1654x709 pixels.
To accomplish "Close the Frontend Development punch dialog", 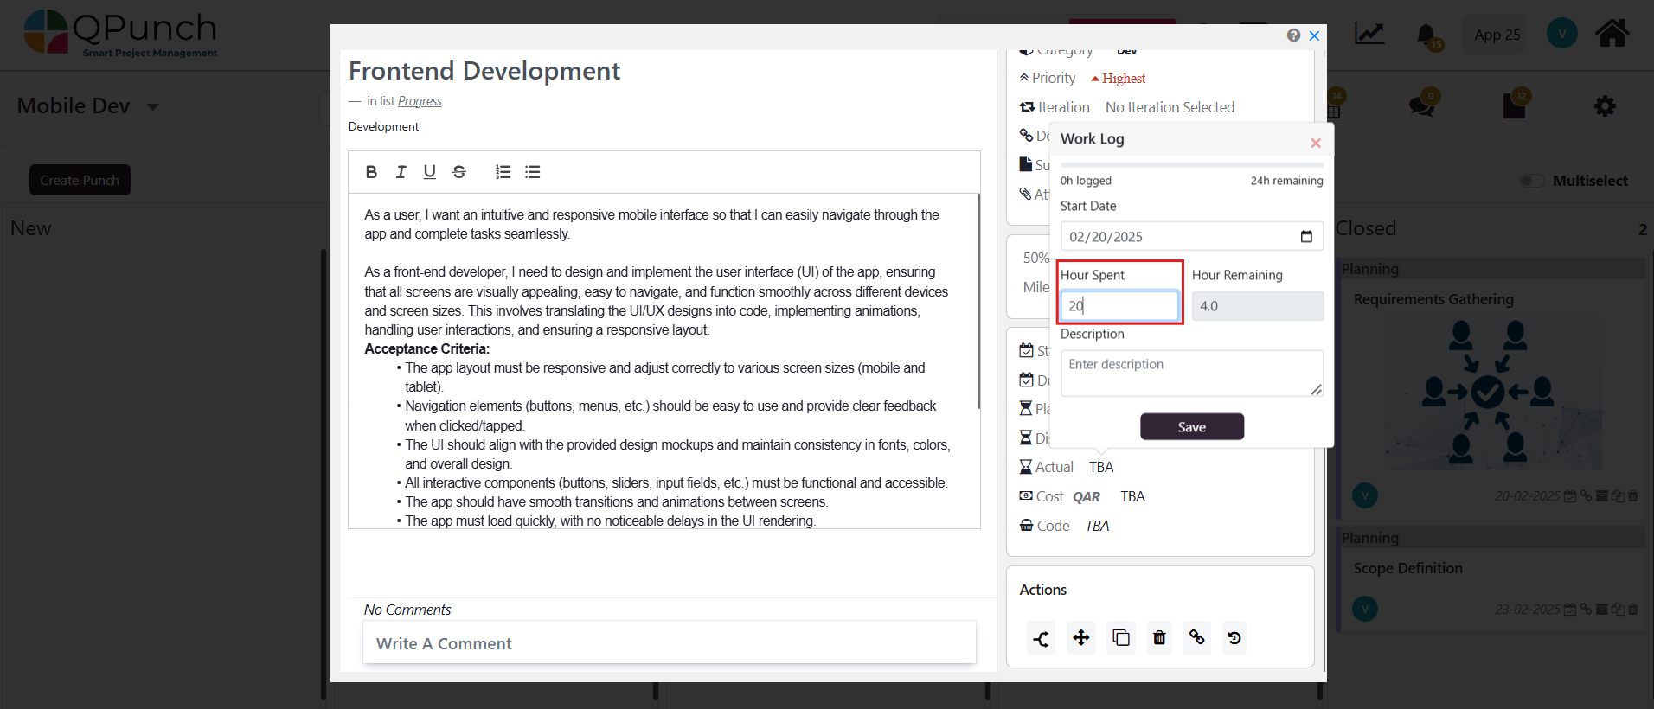I will 1314,35.
